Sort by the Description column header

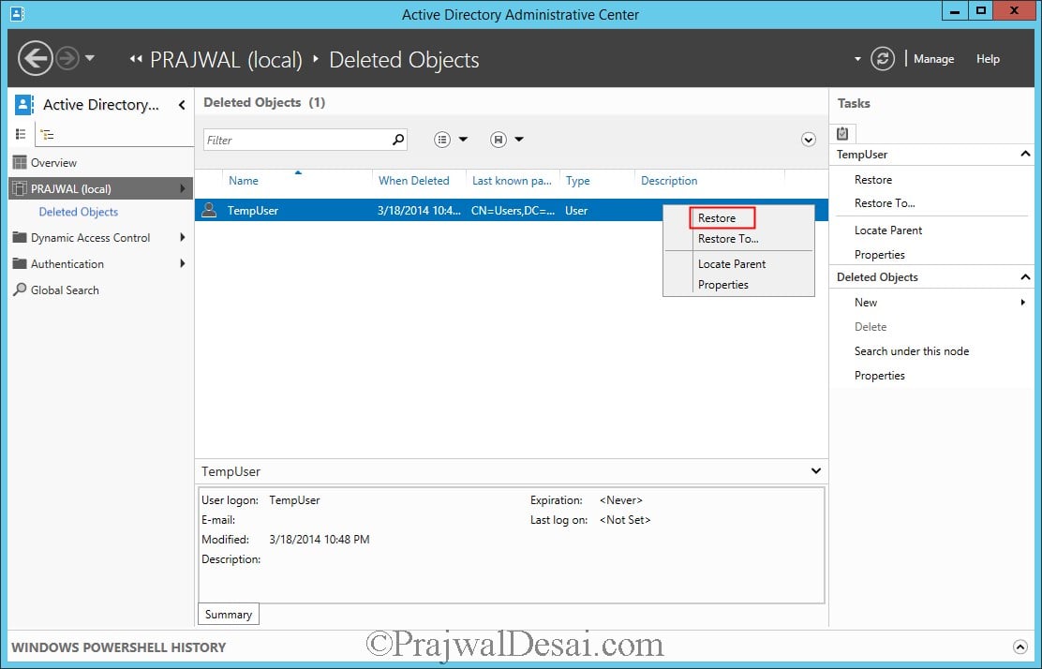[669, 181]
